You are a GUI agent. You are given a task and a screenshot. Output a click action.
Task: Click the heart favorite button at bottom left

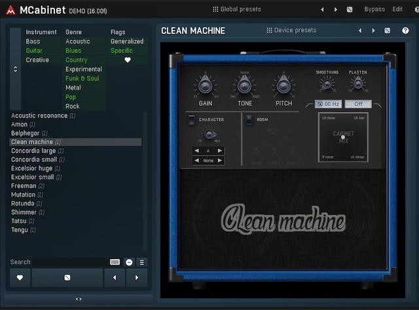coord(20,277)
